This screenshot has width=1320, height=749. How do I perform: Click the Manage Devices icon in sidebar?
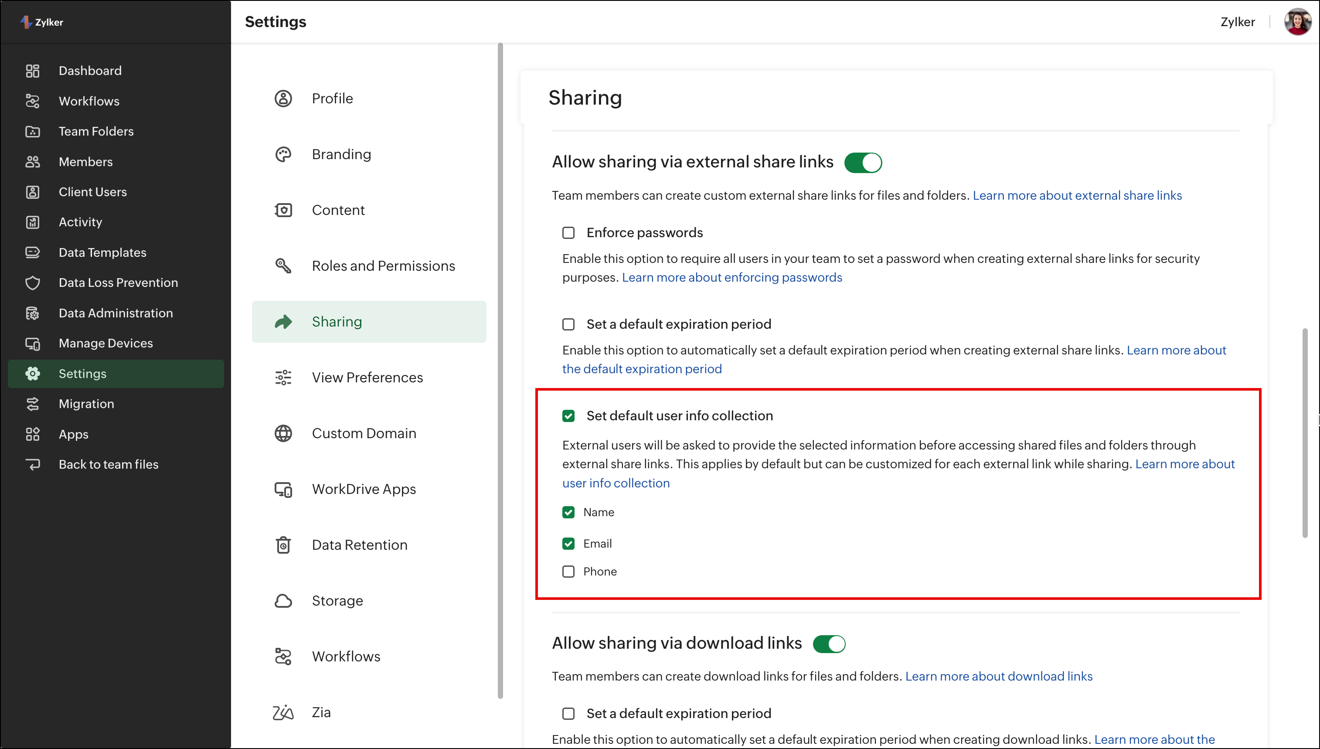click(32, 344)
